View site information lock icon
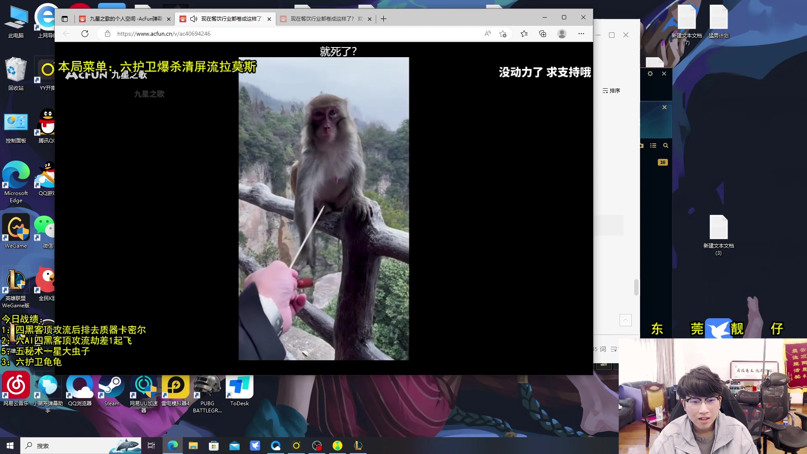This screenshot has width=807, height=454. (108, 34)
